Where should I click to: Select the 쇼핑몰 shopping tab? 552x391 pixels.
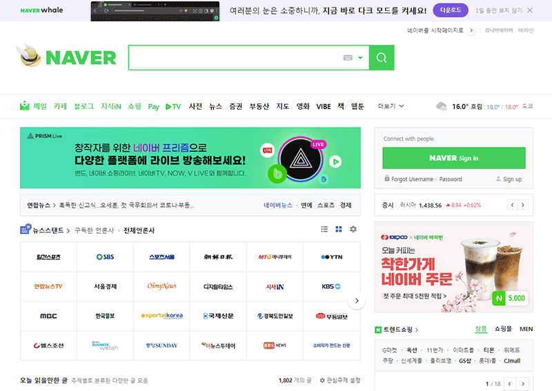click(503, 329)
